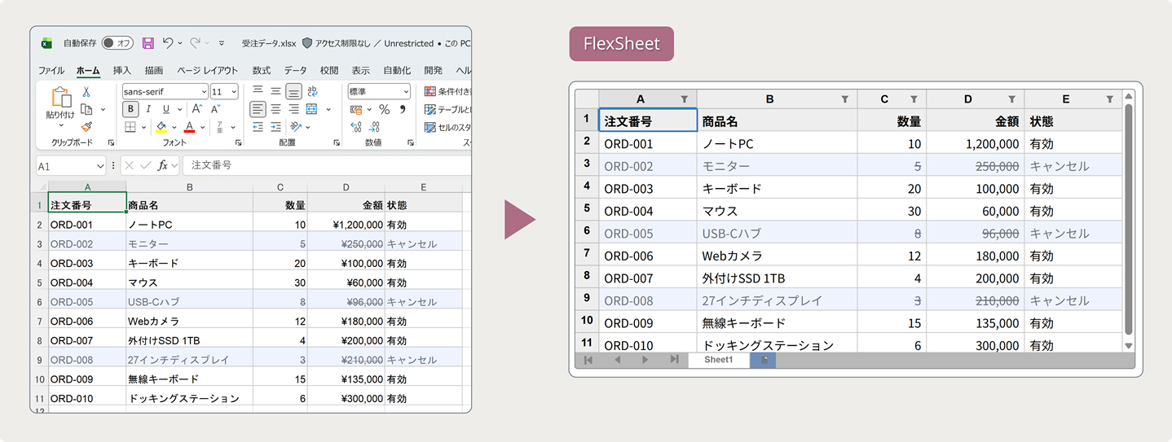Select the Cut scissors icon
The height and width of the screenshot is (442, 1172).
tap(86, 93)
